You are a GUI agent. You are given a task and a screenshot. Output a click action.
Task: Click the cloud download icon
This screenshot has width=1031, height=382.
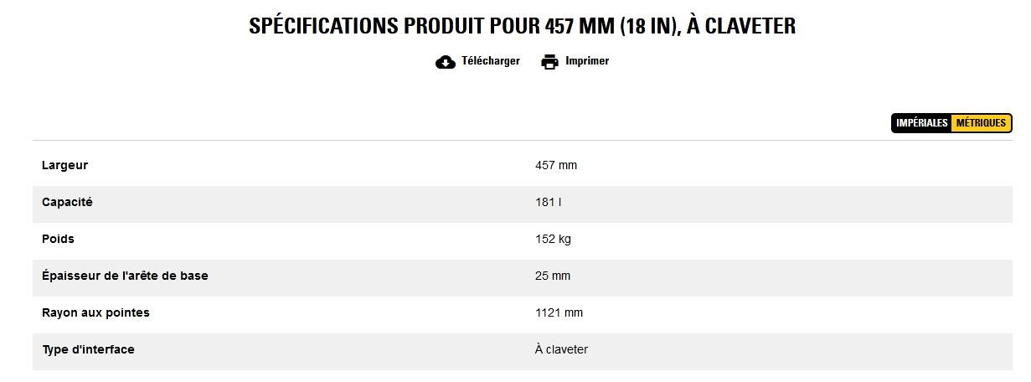446,61
